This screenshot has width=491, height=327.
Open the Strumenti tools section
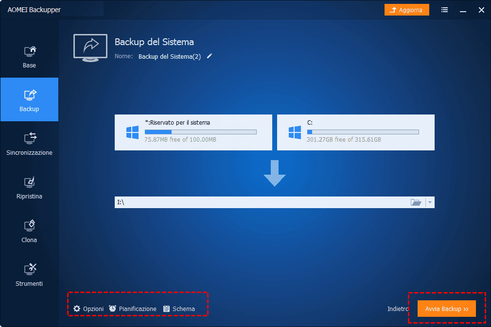(x=29, y=274)
